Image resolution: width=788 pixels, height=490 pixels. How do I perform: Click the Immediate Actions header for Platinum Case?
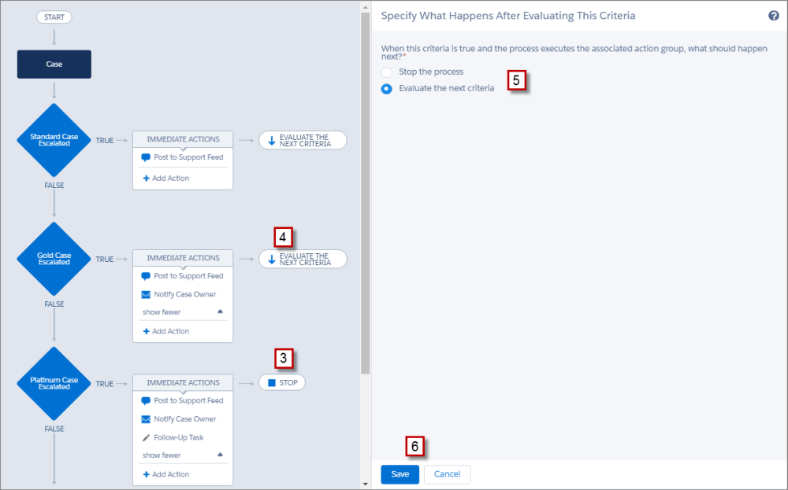pyautogui.click(x=183, y=383)
